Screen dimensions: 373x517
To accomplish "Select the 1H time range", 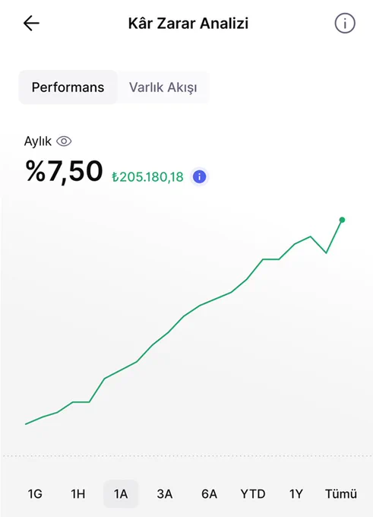I will [x=77, y=494].
